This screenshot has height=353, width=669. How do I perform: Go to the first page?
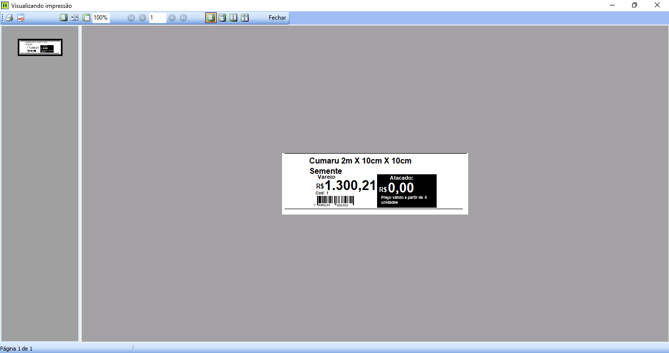point(131,18)
